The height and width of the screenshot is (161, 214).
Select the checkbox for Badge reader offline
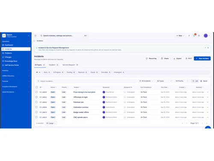[36, 112]
